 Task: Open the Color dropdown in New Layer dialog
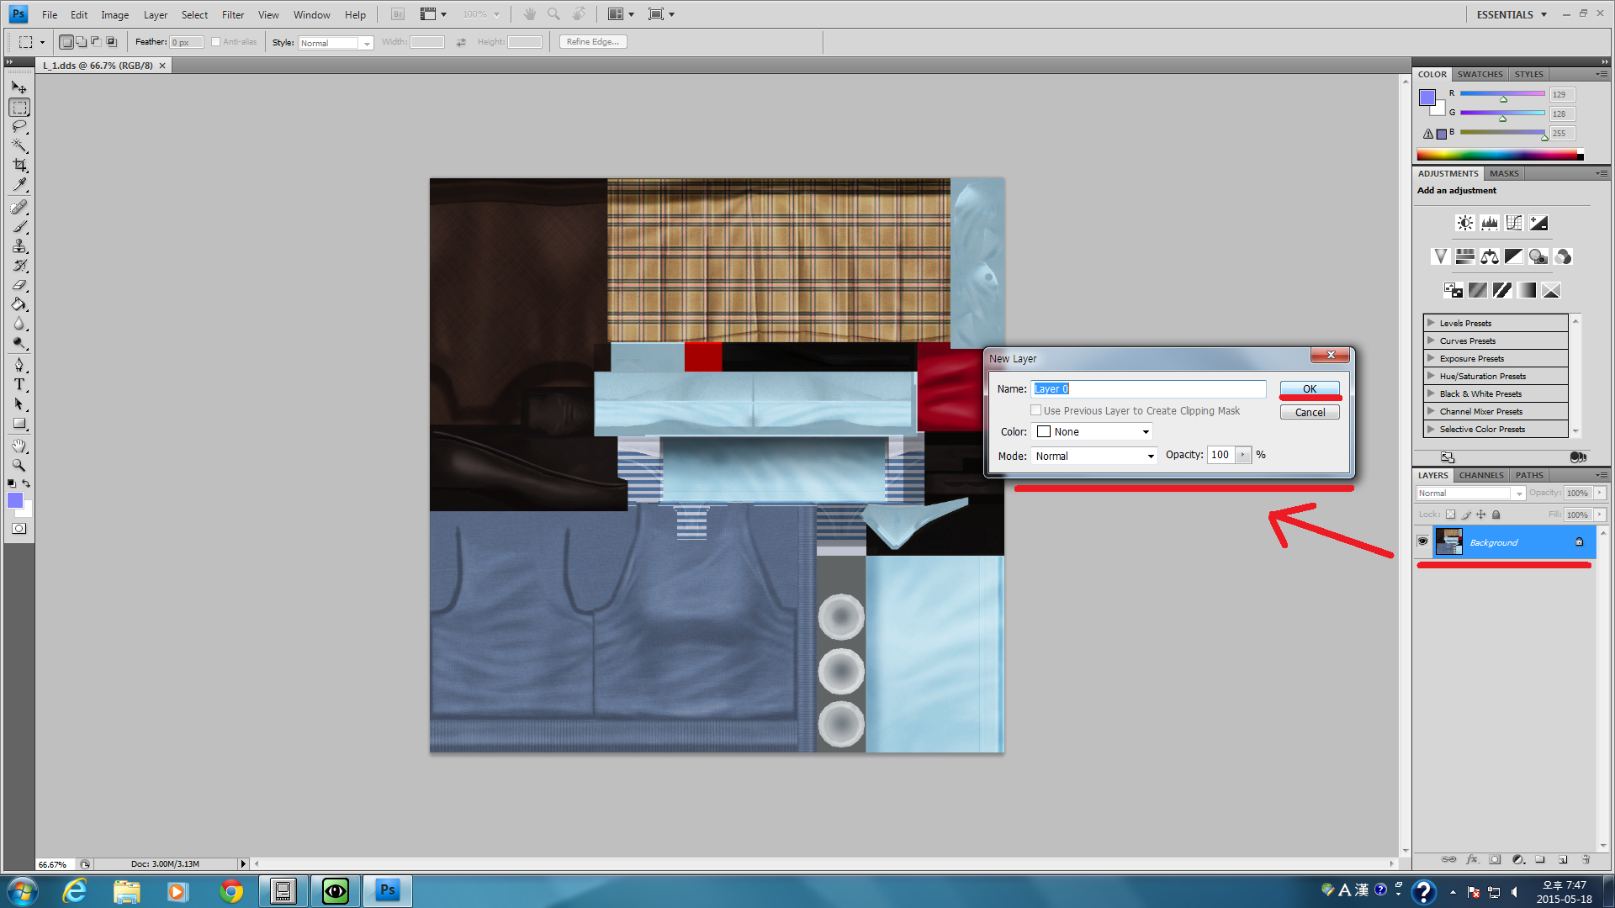point(1092,431)
